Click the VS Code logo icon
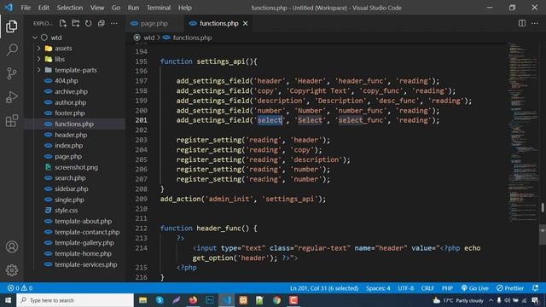The height and width of the screenshot is (307, 546). tap(9, 8)
